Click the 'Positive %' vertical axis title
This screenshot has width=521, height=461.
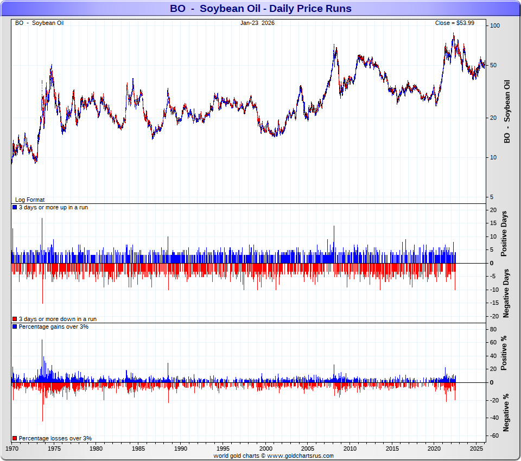[x=504, y=353]
